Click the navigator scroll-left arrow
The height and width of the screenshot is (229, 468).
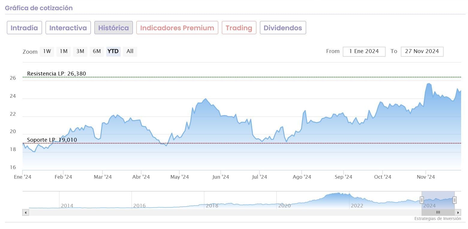click(26, 213)
